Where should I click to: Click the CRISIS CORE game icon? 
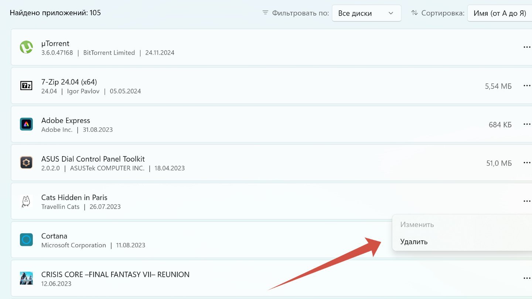[x=26, y=278]
